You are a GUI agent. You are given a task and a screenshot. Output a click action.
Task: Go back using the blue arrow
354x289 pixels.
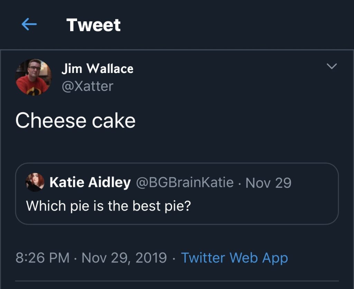click(x=29, y=24)
